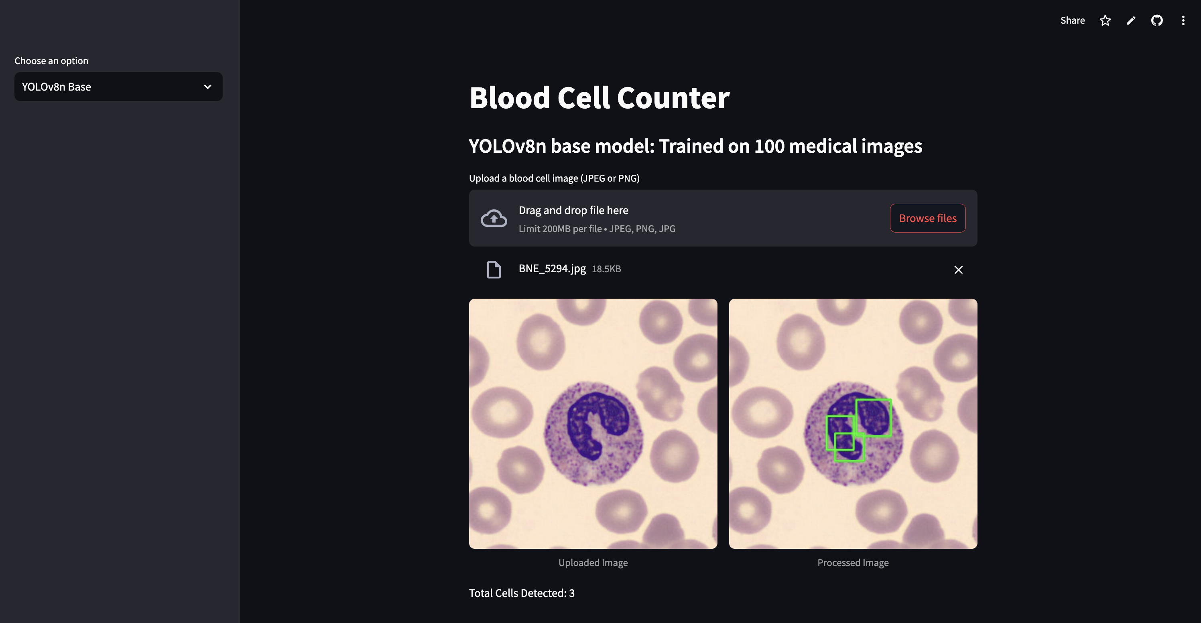Click the 'Total Cells Detected: 3' text
Screen dimensions: 1201x623
point(521,593)
